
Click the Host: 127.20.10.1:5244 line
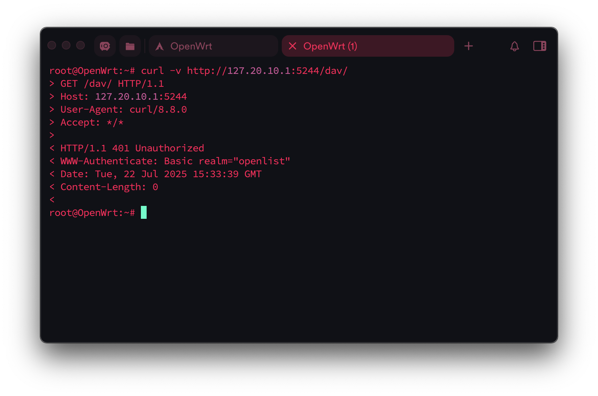point(118,96)
